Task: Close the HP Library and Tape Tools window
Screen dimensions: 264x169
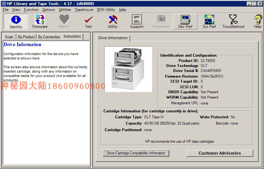Action: [260, 3]
